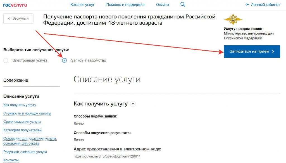Jump to Как получить услугу link

[20, 105]
